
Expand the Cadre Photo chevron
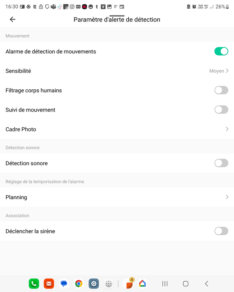[x=227, y=129]
